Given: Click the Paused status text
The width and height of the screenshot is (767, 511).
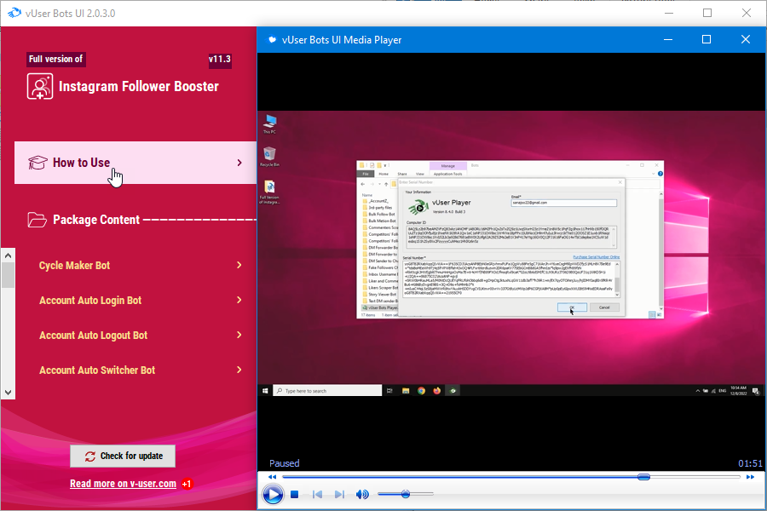Looking at the screenshot, I should coord(284,463).
